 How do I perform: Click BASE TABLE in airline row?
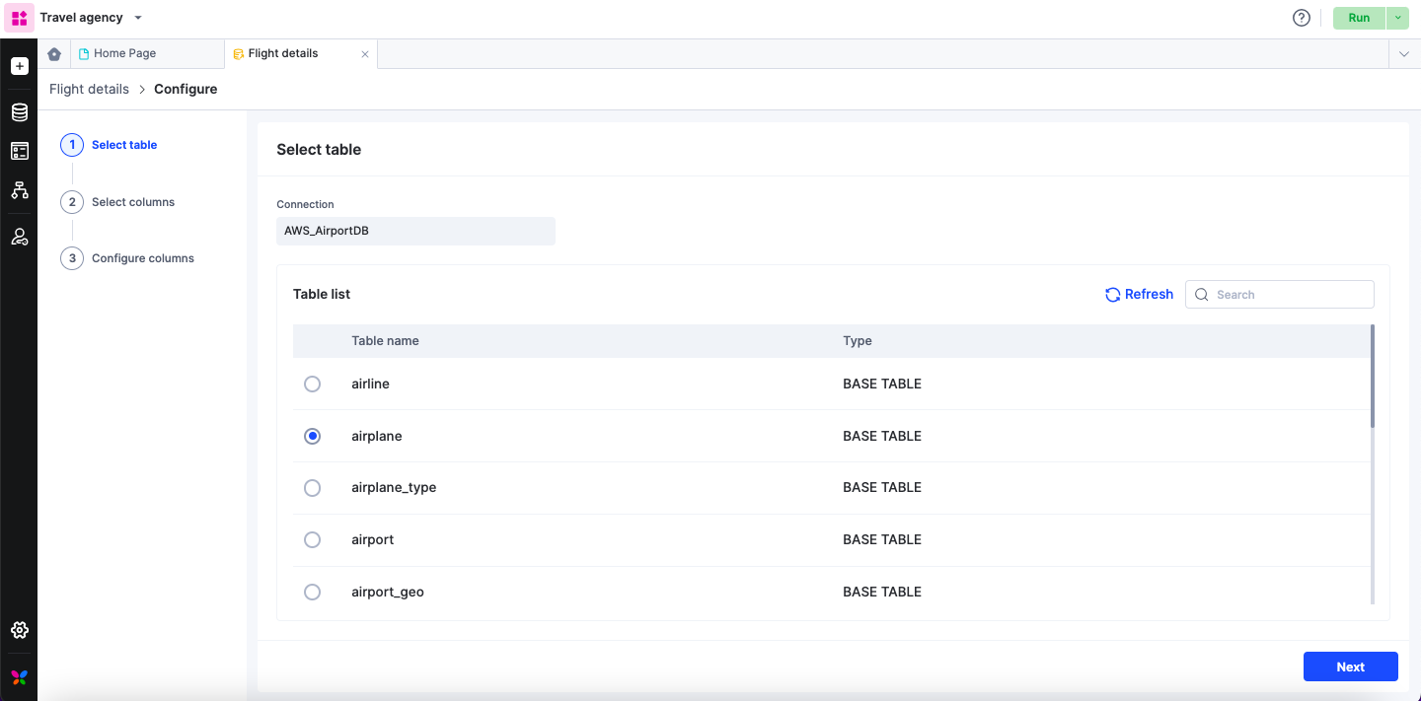coord(882,384)
